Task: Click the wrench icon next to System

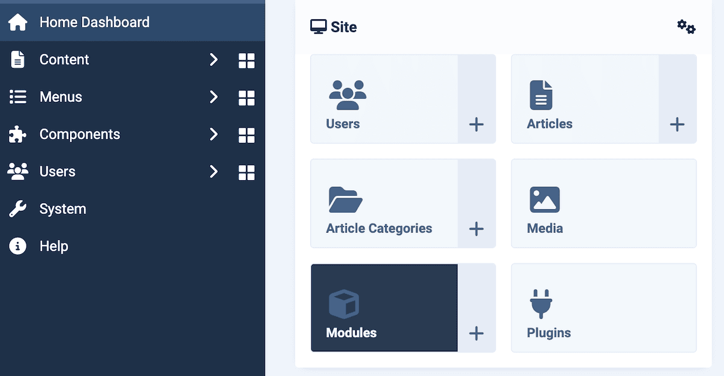Action: (17, 208)
